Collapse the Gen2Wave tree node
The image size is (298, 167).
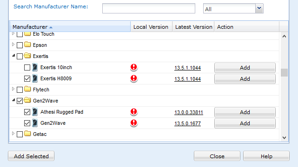[x=13, y=100]
